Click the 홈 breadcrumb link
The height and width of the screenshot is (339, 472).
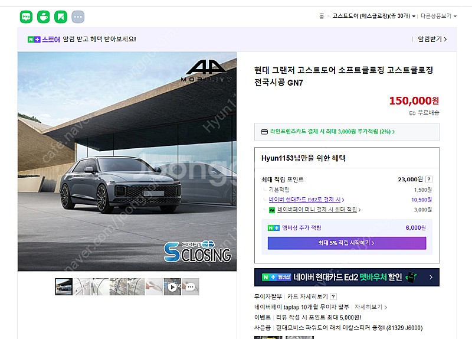322,16
